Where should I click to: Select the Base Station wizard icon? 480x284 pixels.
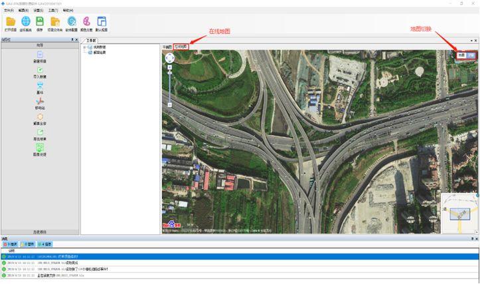point(40,87)
